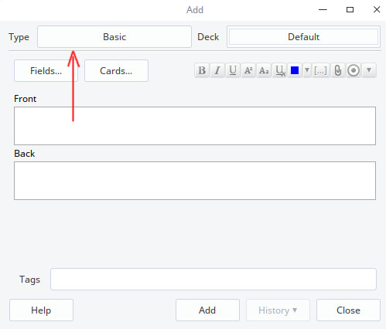
Task: Toggle bold formatting
Action: point(202,70)
